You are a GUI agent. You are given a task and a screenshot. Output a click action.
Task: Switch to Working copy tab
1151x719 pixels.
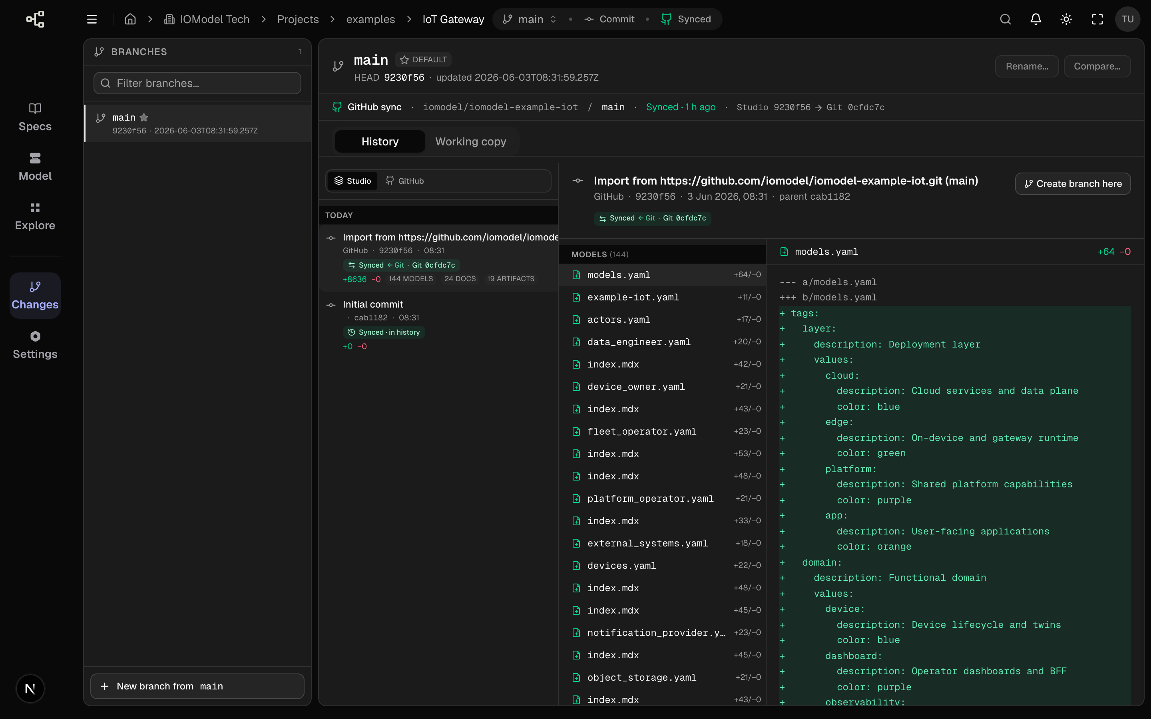(470, 142)
